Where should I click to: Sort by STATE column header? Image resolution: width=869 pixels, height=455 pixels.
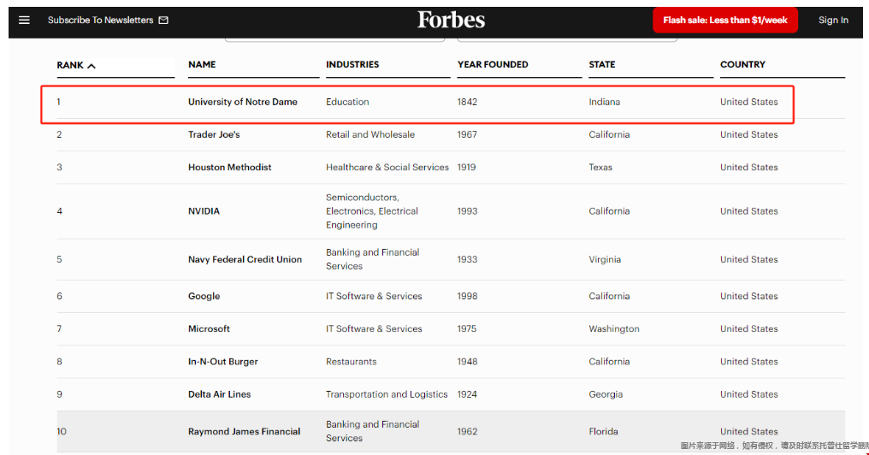click(602, 64)
